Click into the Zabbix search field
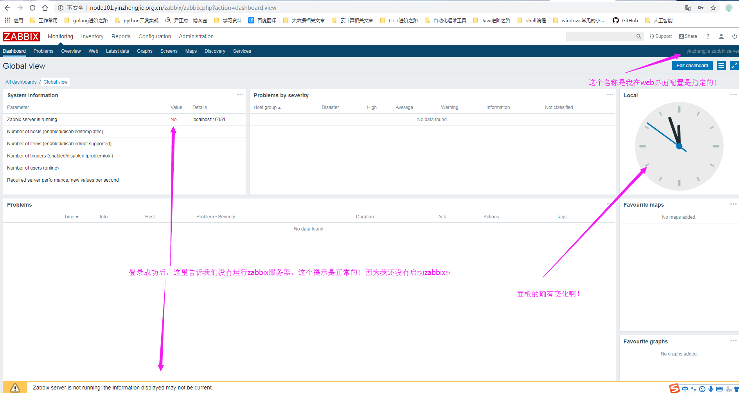 tap(601, 36)
